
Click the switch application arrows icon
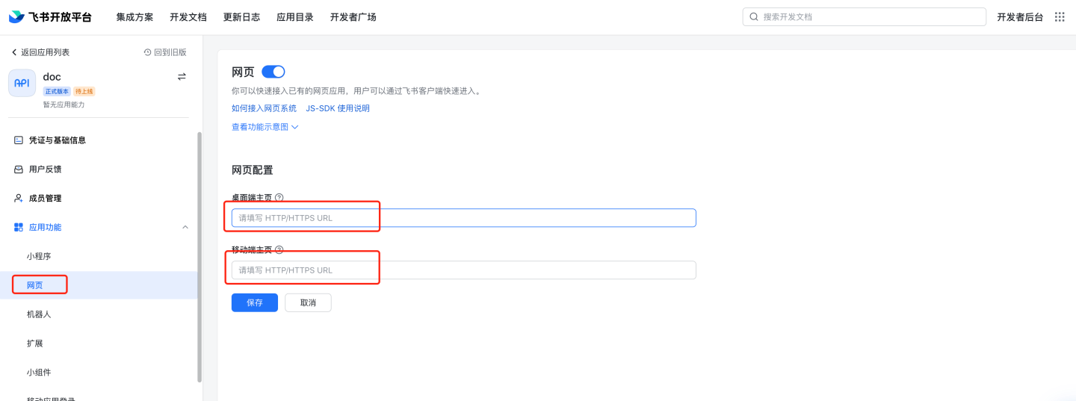pyautogui.click(x=182, y=77)
